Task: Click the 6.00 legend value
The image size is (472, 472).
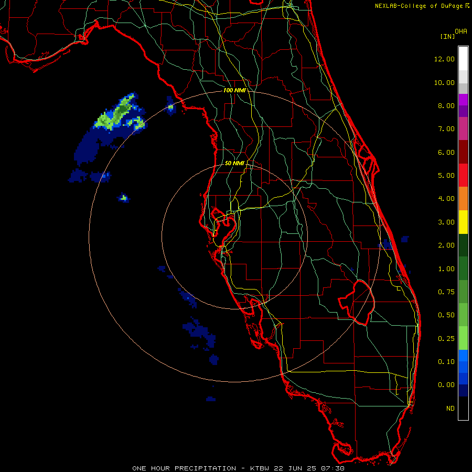Action: pyautogui.click(x=446, y=152)
